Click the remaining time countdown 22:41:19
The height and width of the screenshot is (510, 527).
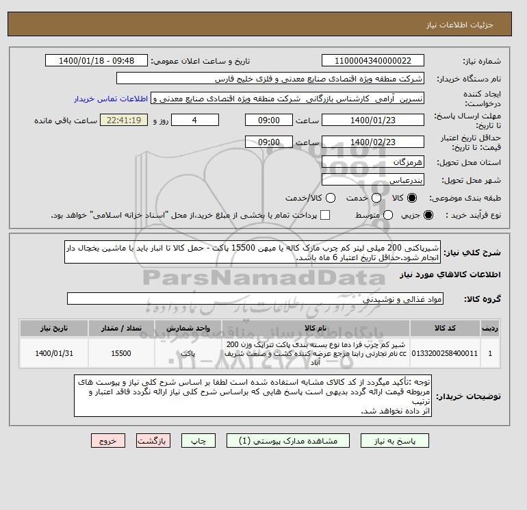pos(124,120)
